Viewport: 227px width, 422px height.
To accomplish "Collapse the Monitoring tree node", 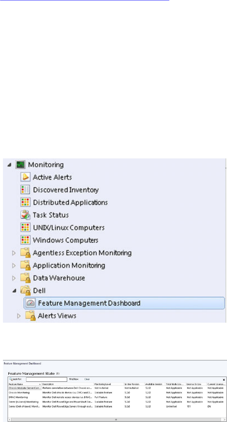I will pos(10,164).
